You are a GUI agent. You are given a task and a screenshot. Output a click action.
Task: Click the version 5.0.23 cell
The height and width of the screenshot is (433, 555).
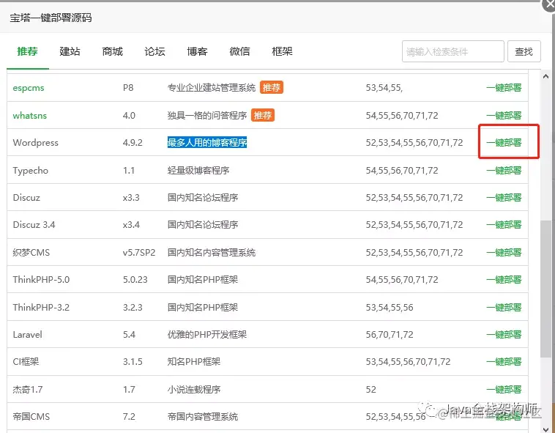tap(135, 280)
